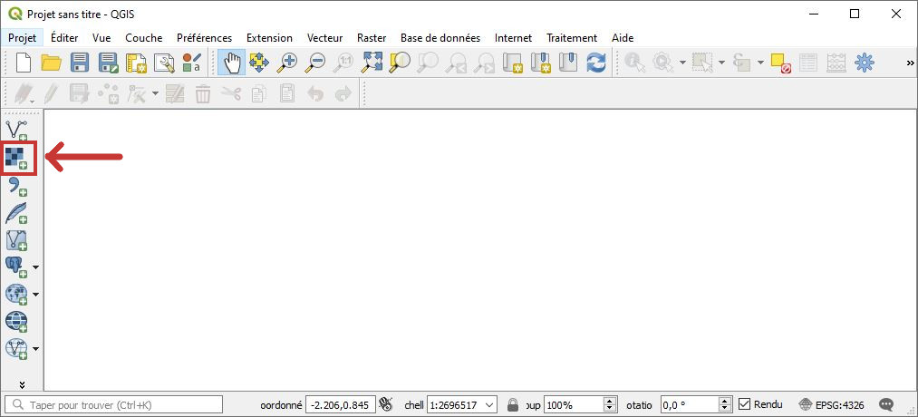Open the Vecteur menu

click(x=324, y=38)
